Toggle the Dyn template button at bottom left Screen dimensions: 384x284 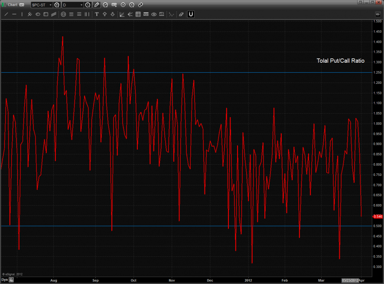point(4,280)
